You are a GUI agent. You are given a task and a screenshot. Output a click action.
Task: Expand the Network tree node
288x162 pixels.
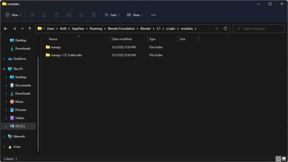(x=4, y=136)
